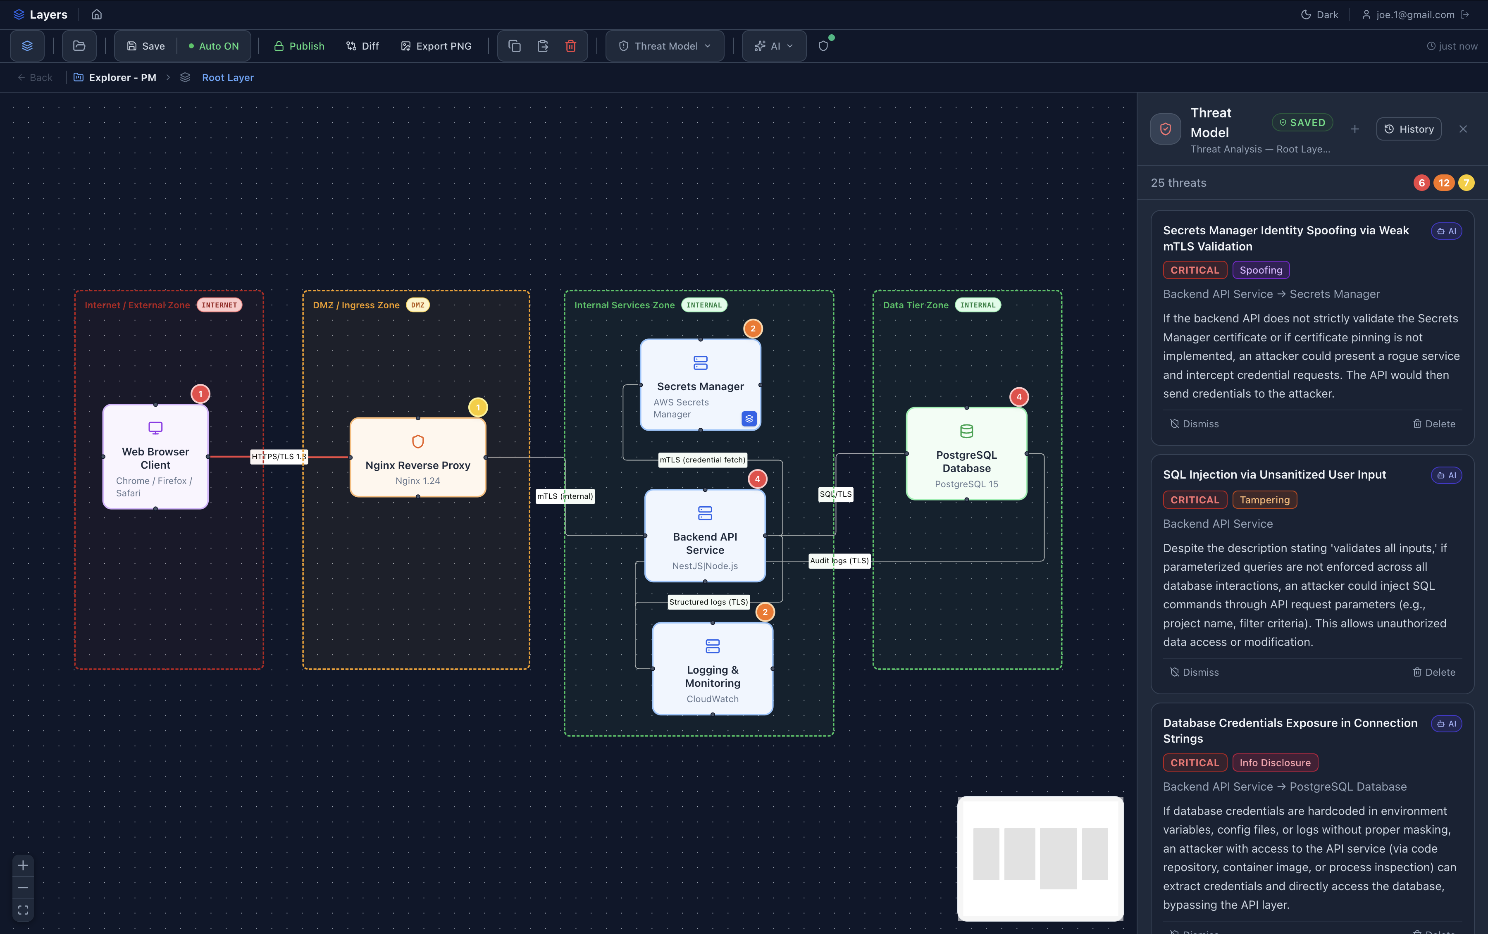The width and height of the screenshot is (1488, 934).
Task: Select the Backend API Service node
Action: (705, 536)
